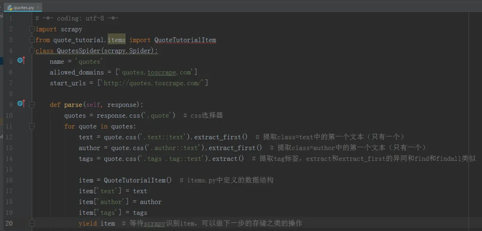Click the 'yield' keyword on line 20
The image size is (482, 231).
(x=88, y=223)
